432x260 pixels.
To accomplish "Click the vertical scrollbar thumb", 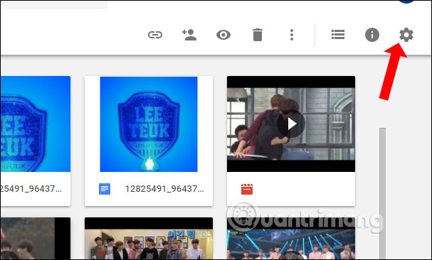I will point(382,193).
